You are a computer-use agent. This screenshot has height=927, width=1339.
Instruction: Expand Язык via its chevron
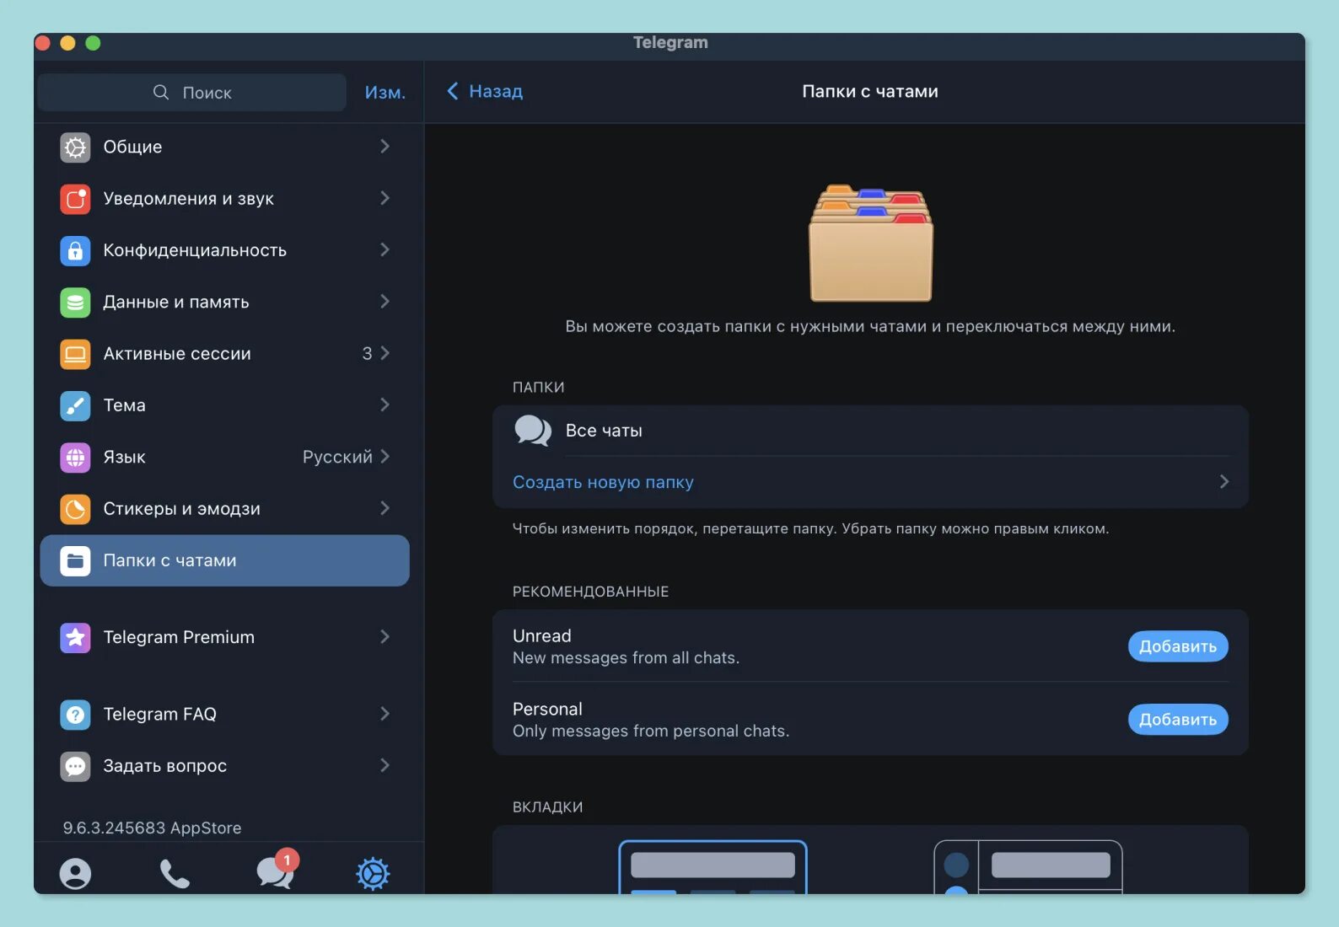coord(384,457)
